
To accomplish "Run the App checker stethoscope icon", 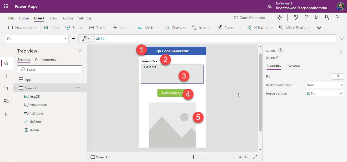I will pyautogui.click(x=279, y=18).
